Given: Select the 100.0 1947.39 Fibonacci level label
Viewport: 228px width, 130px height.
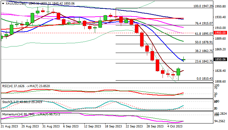Looking at the screenshot, I should click(203, 6).
